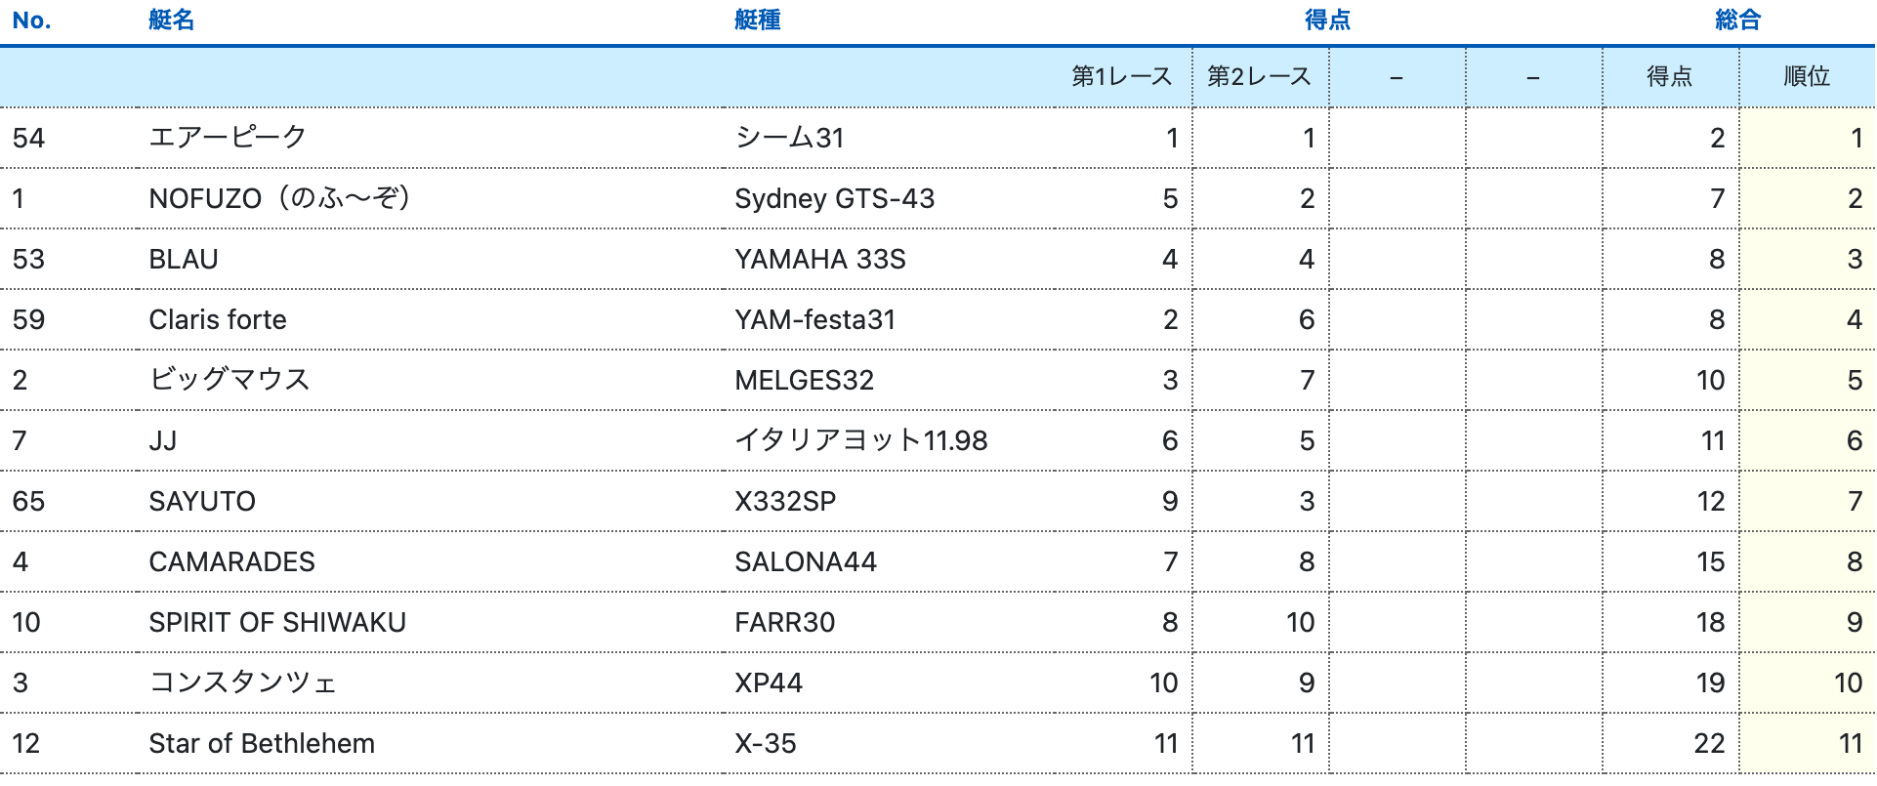Select the 第1レース sub-header

(1121, 76)
